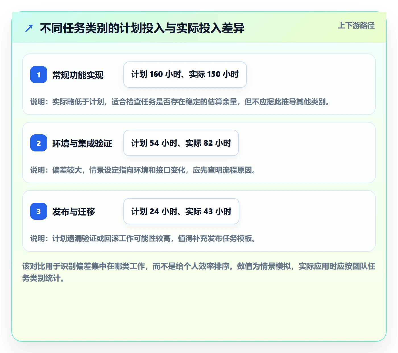The image size is (398, 353).
Task: Click the 常规功能实现 category name
Action: click(x=78, y=75)
